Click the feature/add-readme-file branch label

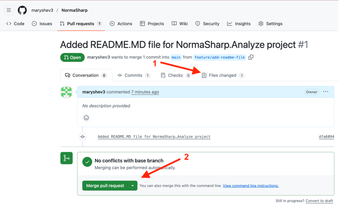[x=220, y=57]
